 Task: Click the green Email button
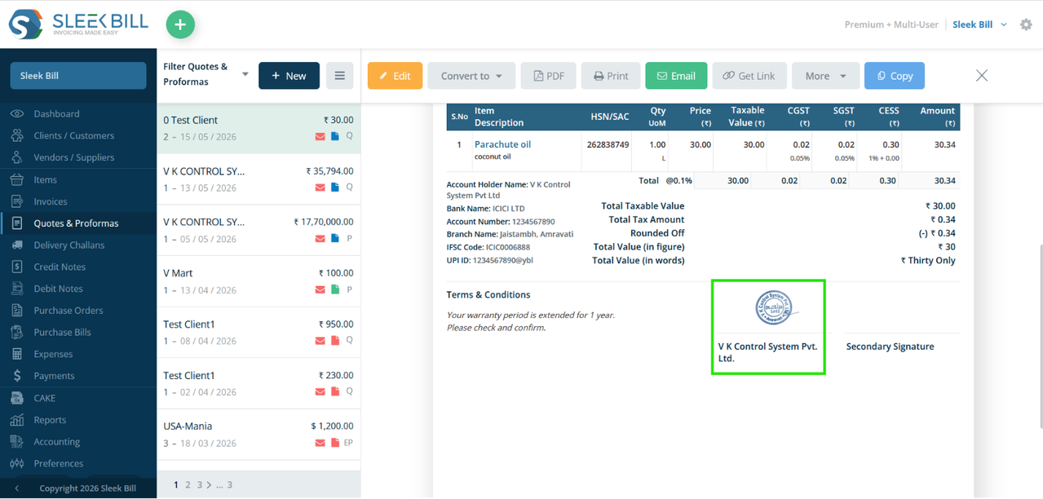676,76
